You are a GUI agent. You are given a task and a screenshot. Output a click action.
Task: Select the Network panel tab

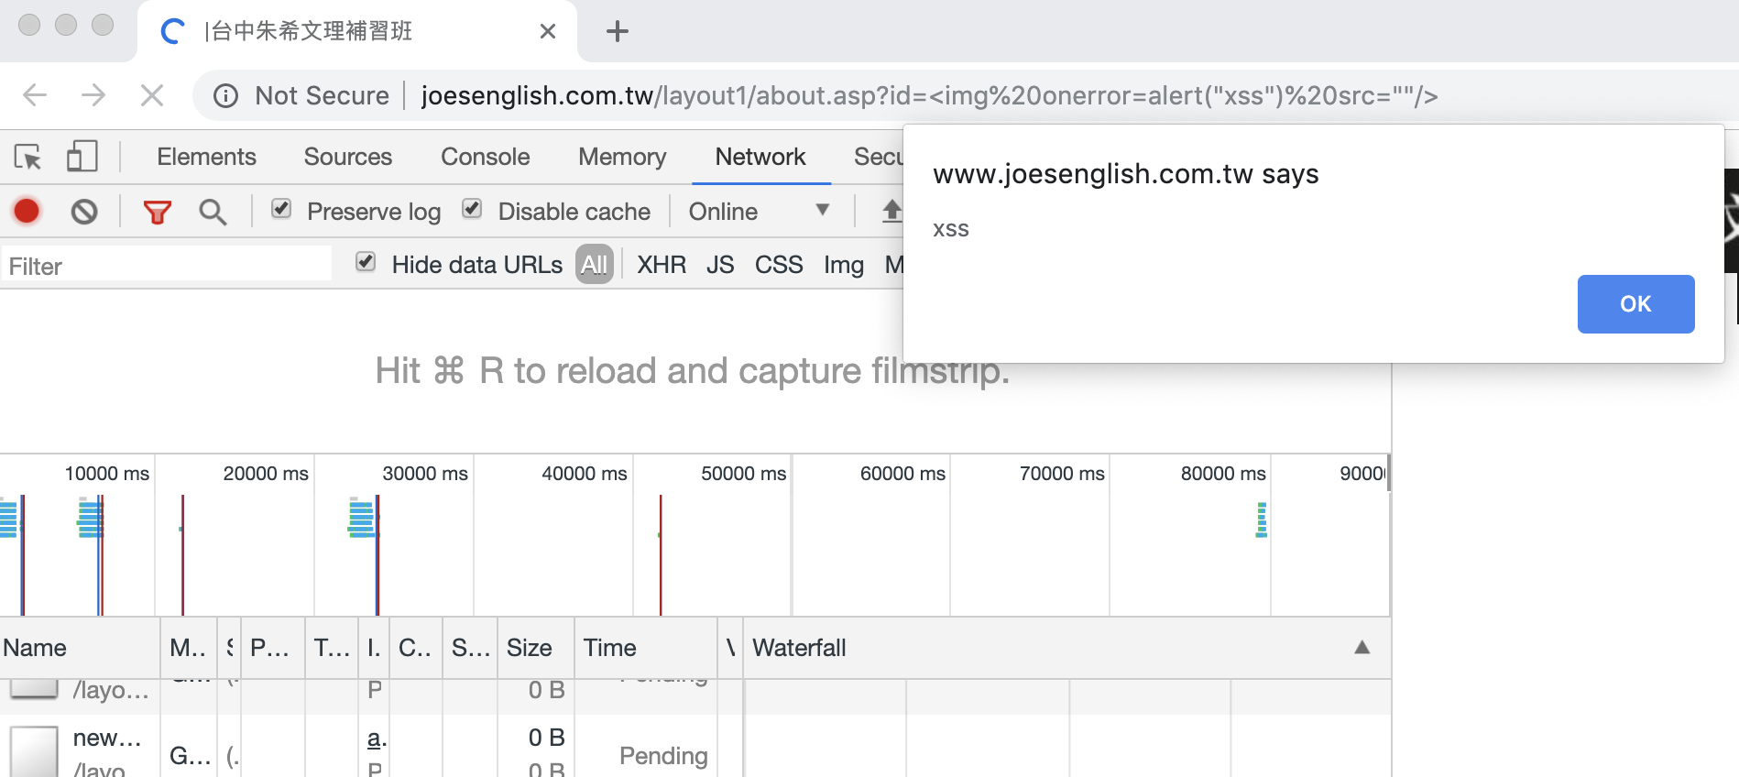click(760, 157)
